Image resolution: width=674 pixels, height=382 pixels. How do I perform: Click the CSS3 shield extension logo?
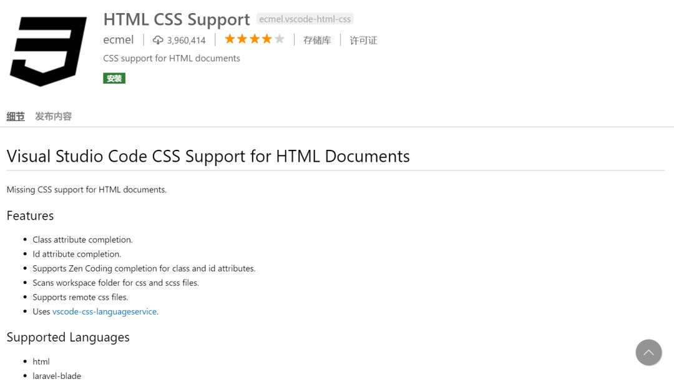(x=48, y=51)
